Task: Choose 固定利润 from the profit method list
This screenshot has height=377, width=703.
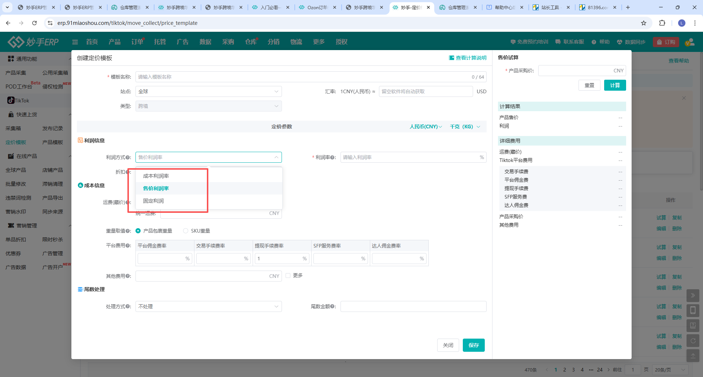Action: [153, 201]
